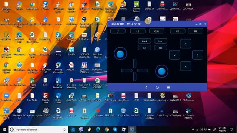Screen dimensions: 237x133
Task: Click the left analog stick knob
Action: point(120,54)
